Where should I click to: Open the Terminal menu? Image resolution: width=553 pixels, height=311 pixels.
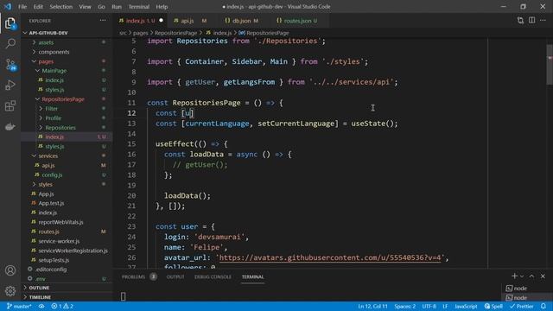(x=138, y=7)
